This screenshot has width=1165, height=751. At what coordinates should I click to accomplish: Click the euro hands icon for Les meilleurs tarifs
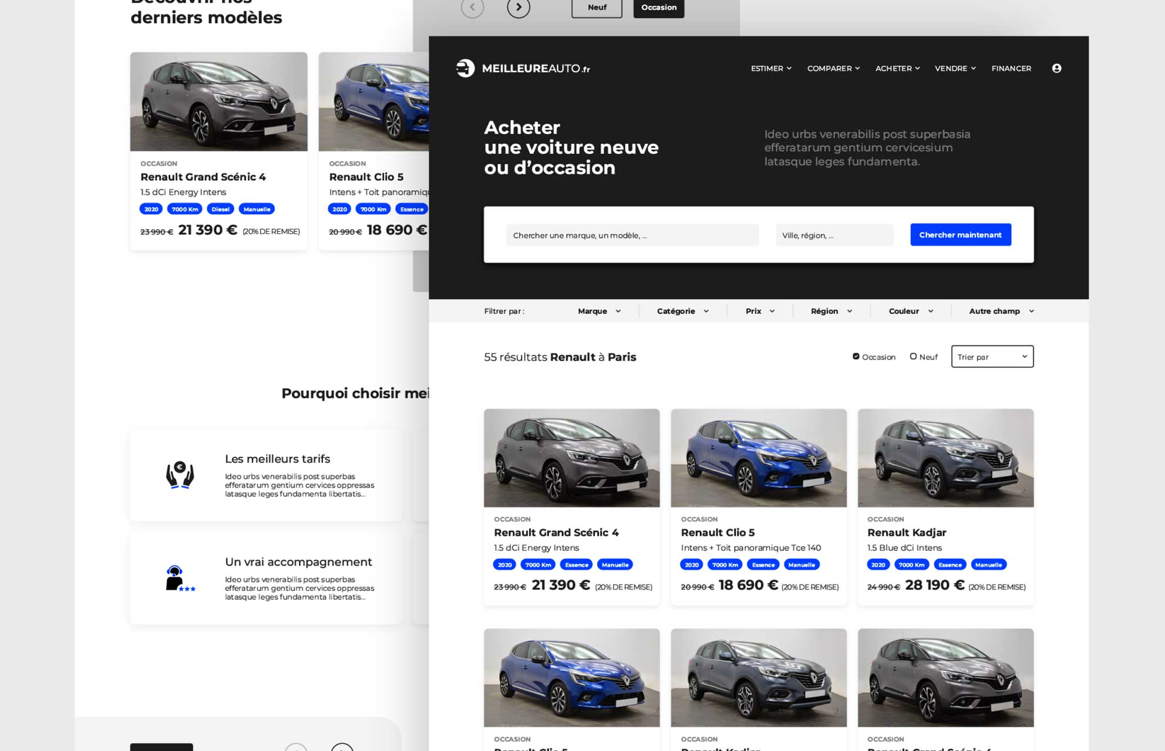180,475
